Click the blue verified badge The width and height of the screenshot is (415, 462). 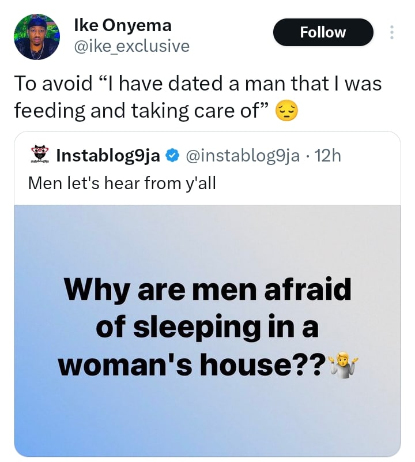172,155
